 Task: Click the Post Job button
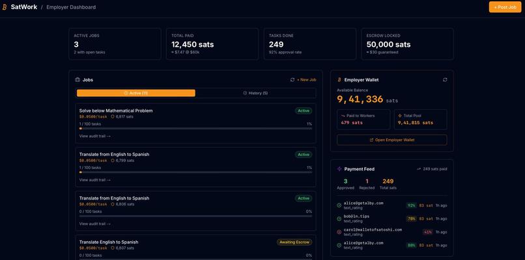(x=505, y=7)
